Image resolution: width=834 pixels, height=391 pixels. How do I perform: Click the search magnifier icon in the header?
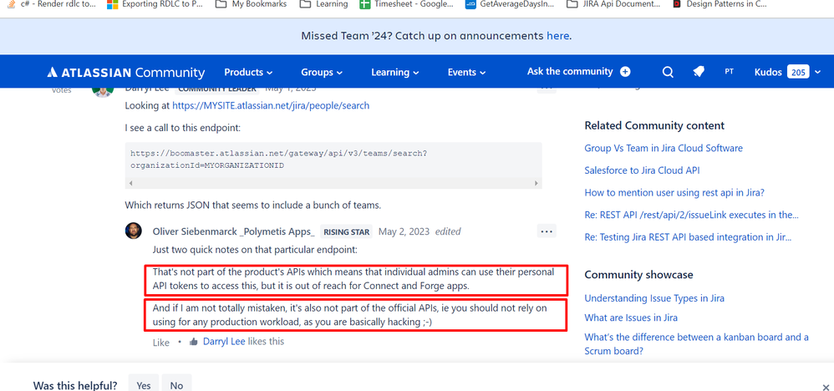[668, 72]
